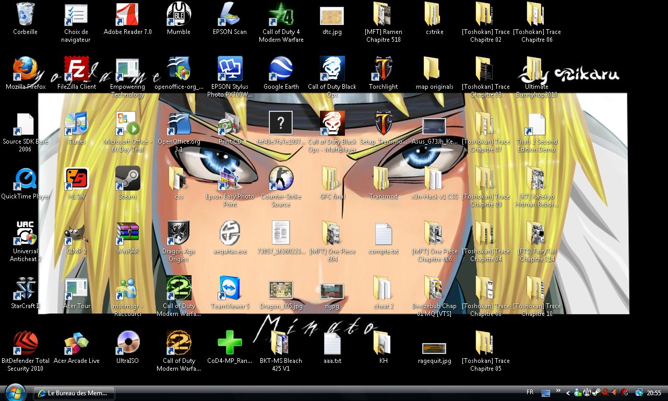Select the Adobe Reader 7.0 icon

pos(127,14)
